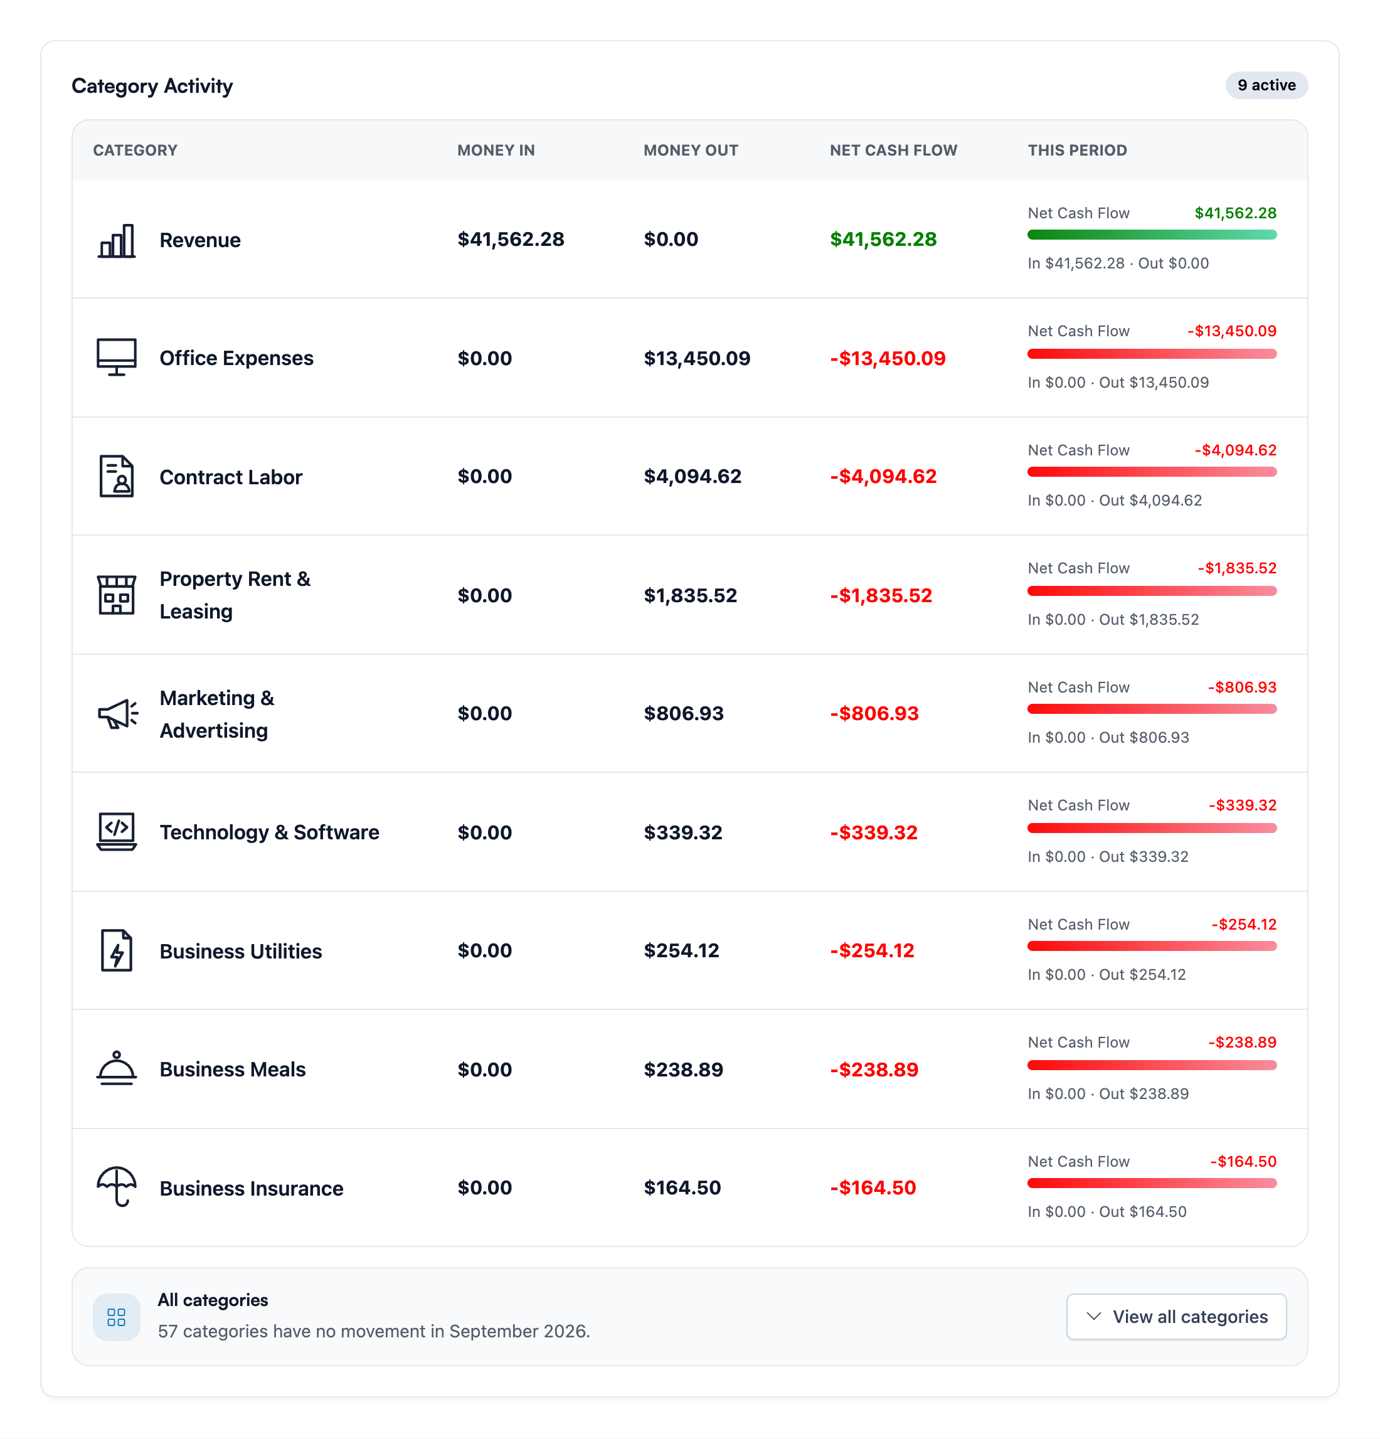Open the Revenue category row label
The height and width of the screenshot is (1439, 1380).
point(199,240)
